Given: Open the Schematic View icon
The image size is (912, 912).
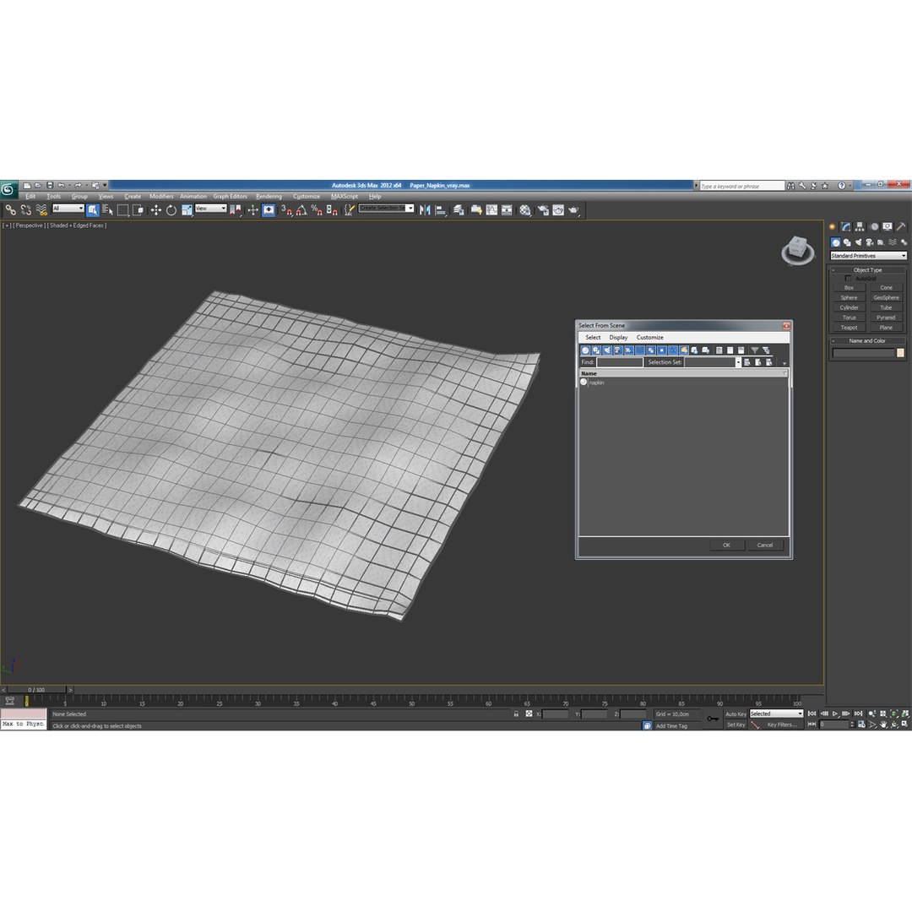Looking at the screenshot, I should coord(507,210).
